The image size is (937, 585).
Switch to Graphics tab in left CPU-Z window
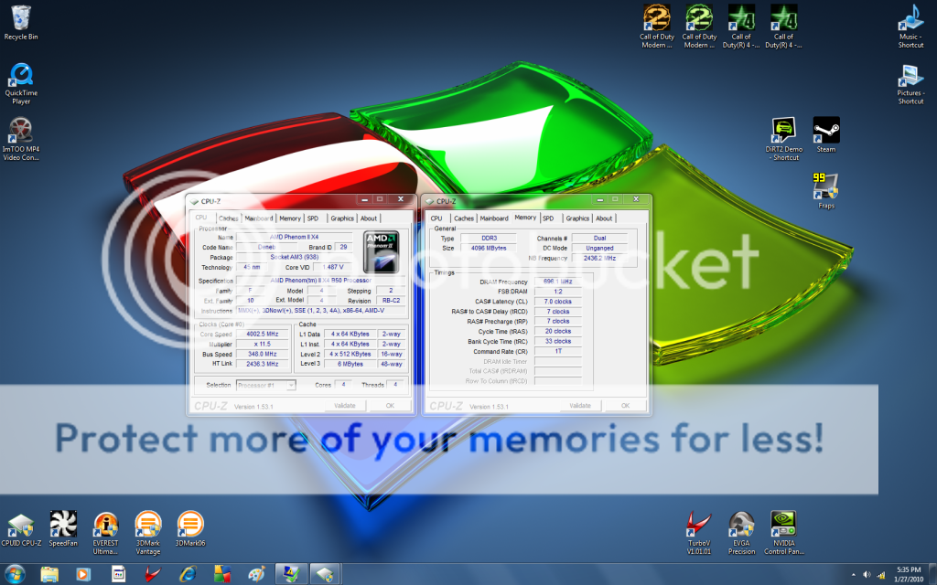coord(342,218)
